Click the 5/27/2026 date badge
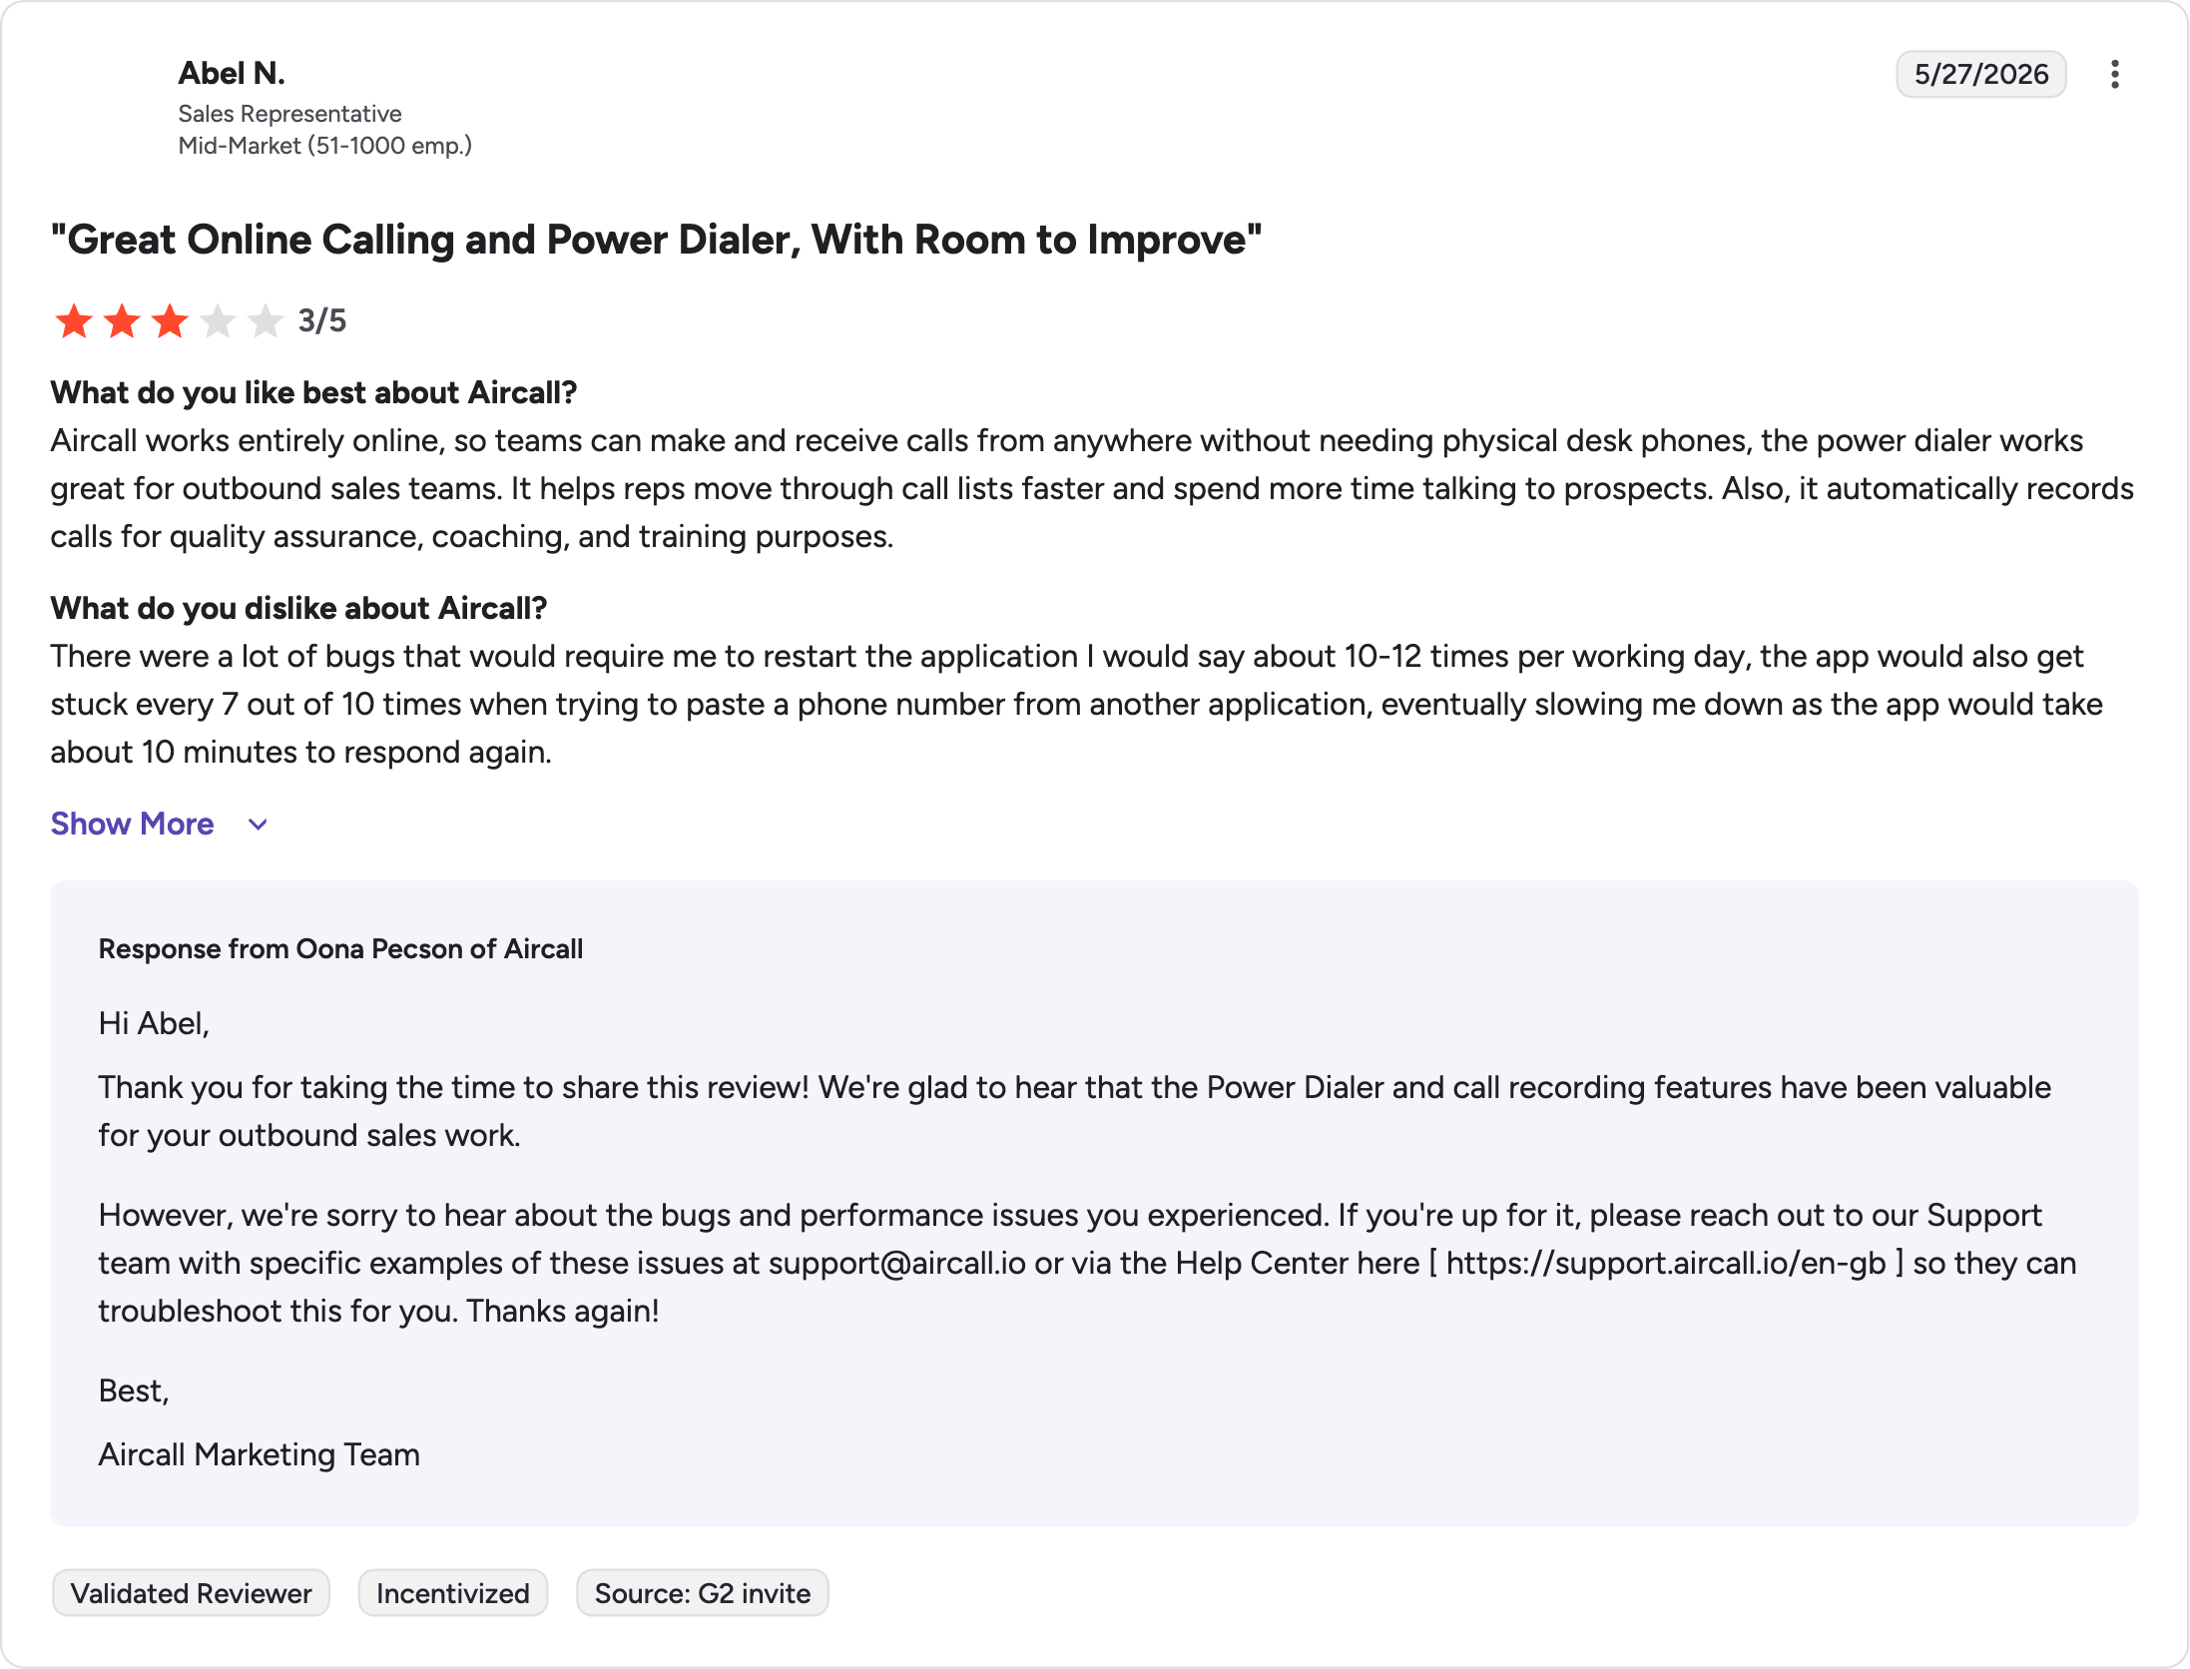Screen dimensions: 2190x1669 click(x=1980, y=74)
